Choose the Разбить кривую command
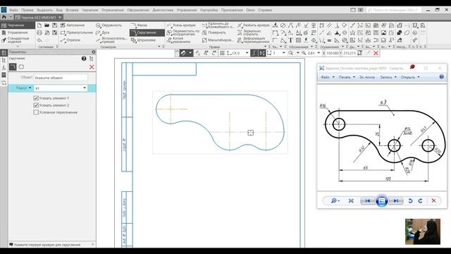This screenshot has height=254, width=451. (254, 25)
